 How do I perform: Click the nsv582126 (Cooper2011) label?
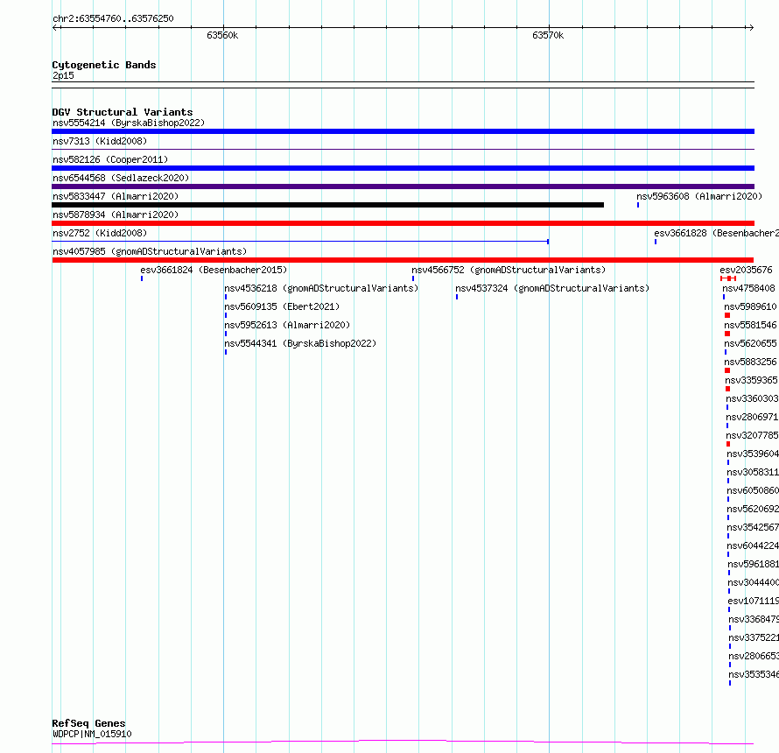[x=110, y=159]
